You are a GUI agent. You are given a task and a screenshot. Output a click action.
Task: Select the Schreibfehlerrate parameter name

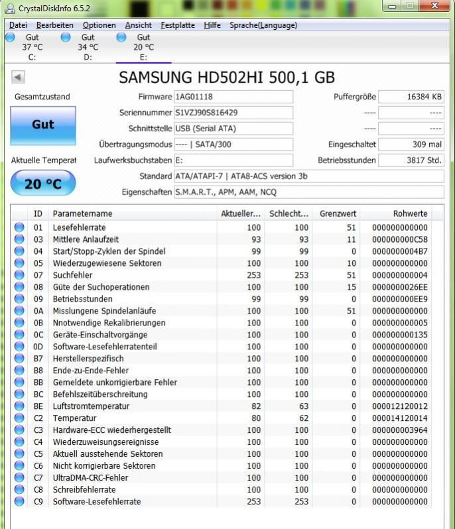[x=84, y=489]
